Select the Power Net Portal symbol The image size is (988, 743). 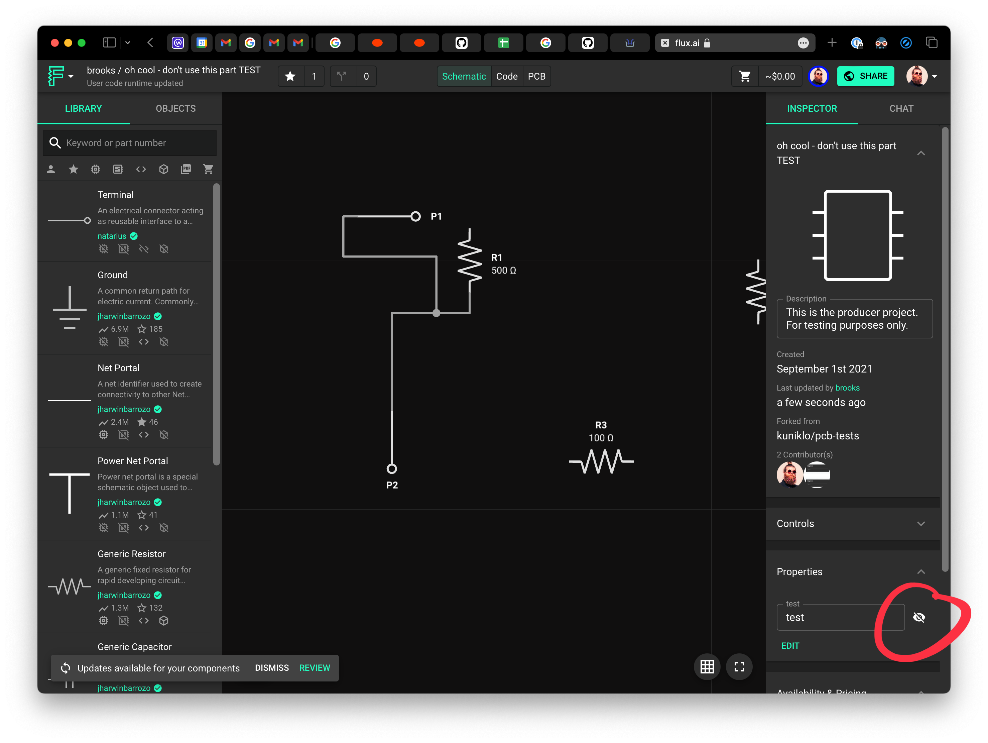pyautogui.click(x=69, y=493)
